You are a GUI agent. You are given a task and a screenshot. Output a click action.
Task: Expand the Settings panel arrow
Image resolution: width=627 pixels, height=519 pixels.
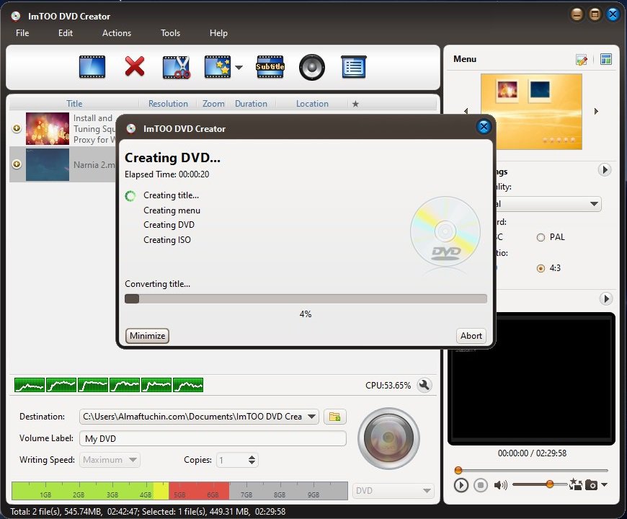[x=605, y=170]
